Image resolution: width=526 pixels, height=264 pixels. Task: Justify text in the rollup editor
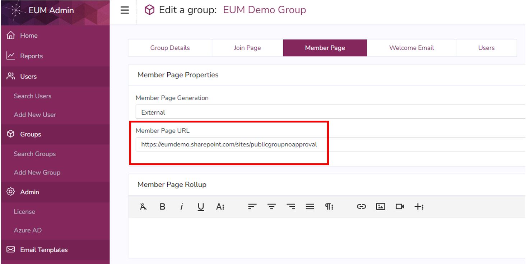coord(310,206)
